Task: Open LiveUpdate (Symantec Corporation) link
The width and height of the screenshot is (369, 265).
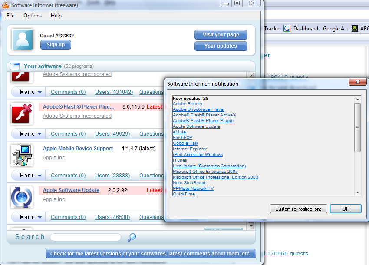Action: pyautogui.click(x=209, y=166)
